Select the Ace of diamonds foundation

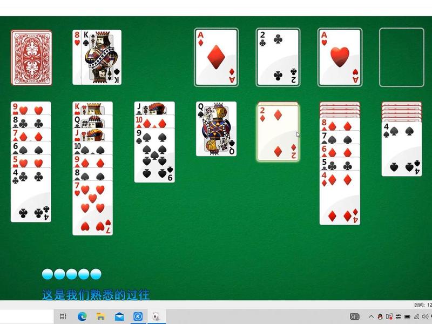217,57
